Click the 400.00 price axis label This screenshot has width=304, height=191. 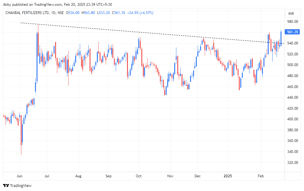(292, 119)
